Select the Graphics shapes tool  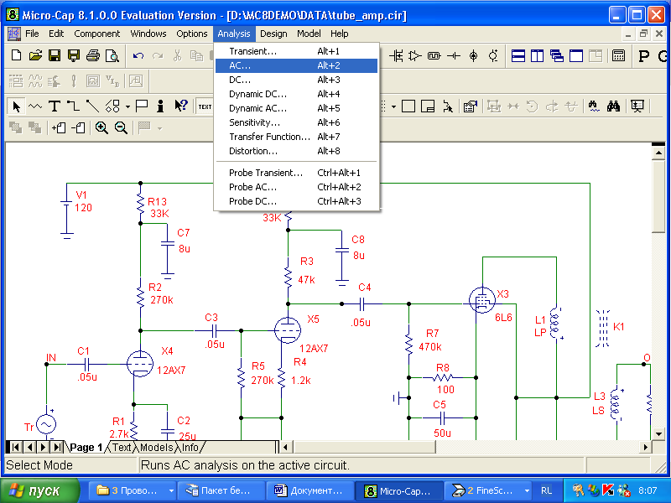coord(112,106)
